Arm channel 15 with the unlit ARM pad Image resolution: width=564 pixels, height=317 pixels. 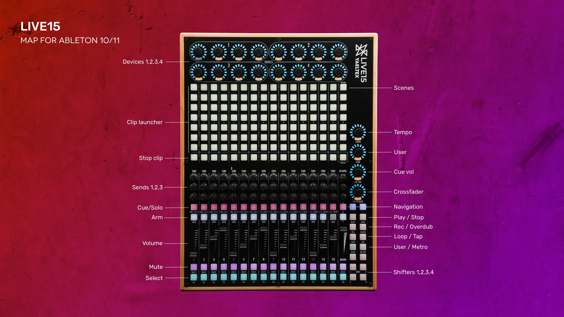(x=333, y=217)
